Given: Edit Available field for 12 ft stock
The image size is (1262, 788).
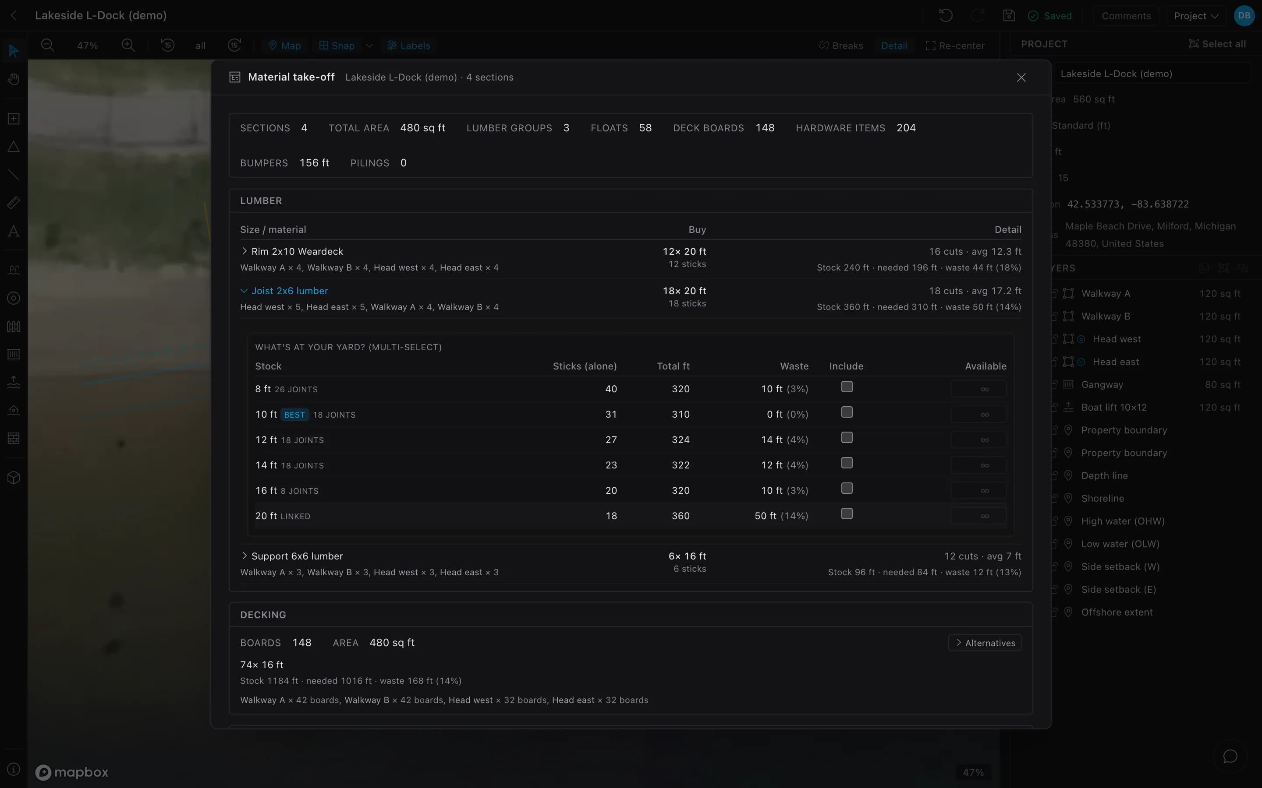Looking at the screenshot, I should [978, 440].
